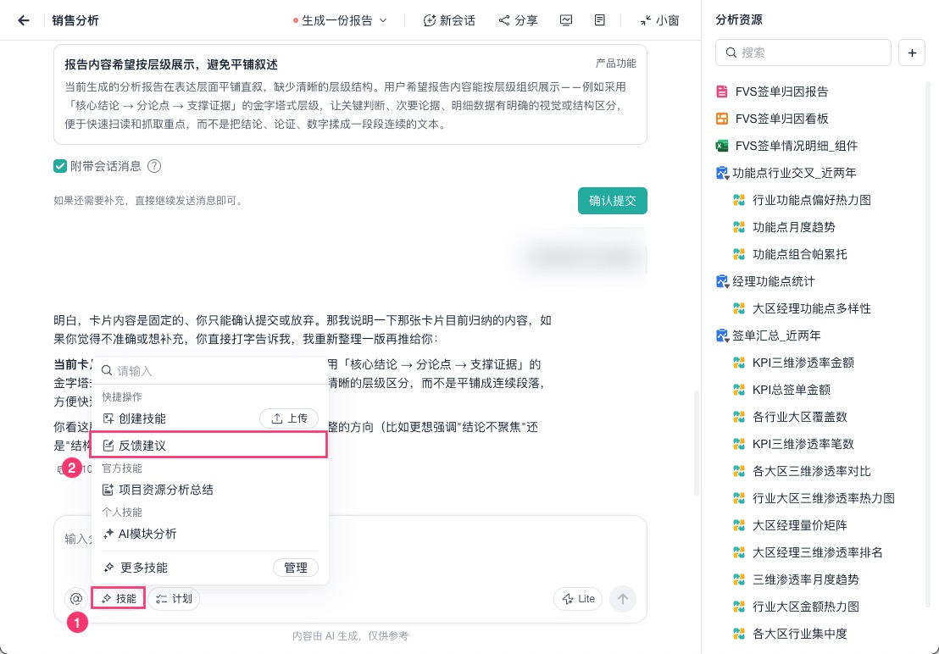This screenshot has height=654, width=939.
Task: Click the @ mention icon
Action: tap(76, 598)
